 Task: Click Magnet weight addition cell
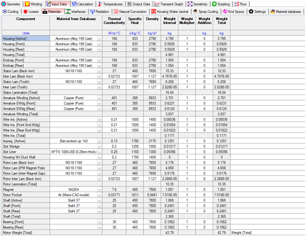204,190
